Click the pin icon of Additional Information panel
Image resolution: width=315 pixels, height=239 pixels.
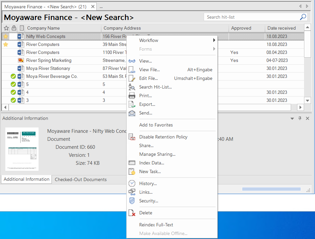click(x=300, y=118)
